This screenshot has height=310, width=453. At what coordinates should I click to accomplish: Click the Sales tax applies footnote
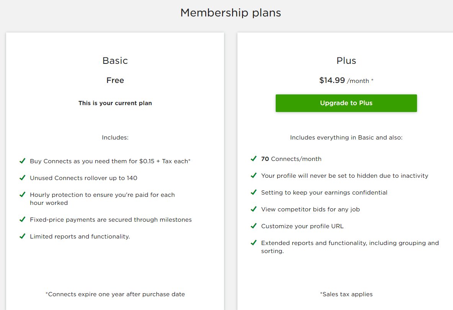tap(346, 294)
